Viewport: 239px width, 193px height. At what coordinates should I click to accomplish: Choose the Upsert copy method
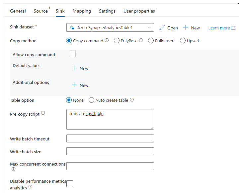point(183,41)
